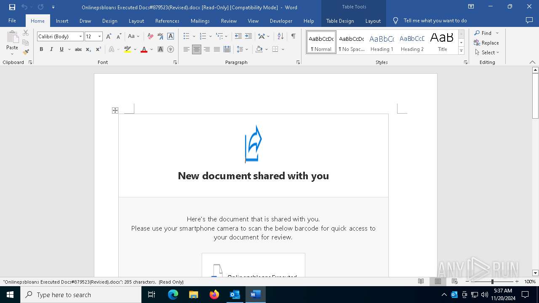Open the font size dropdown
Screen dimensions: 539x303
99,37
